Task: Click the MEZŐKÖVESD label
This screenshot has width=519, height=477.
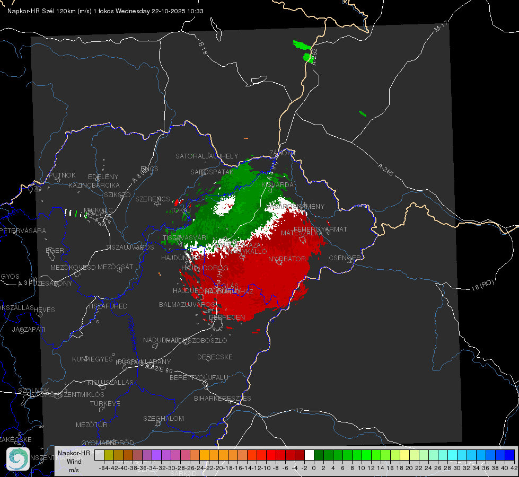Action: pyautogui.click(x=73, y=267)
